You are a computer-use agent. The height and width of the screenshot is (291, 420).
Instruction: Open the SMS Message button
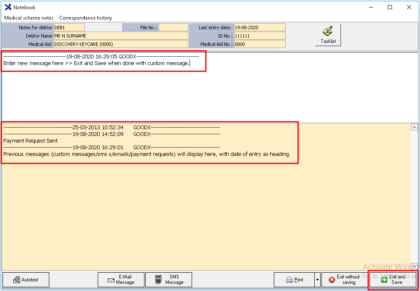click(x=169, y=279)
